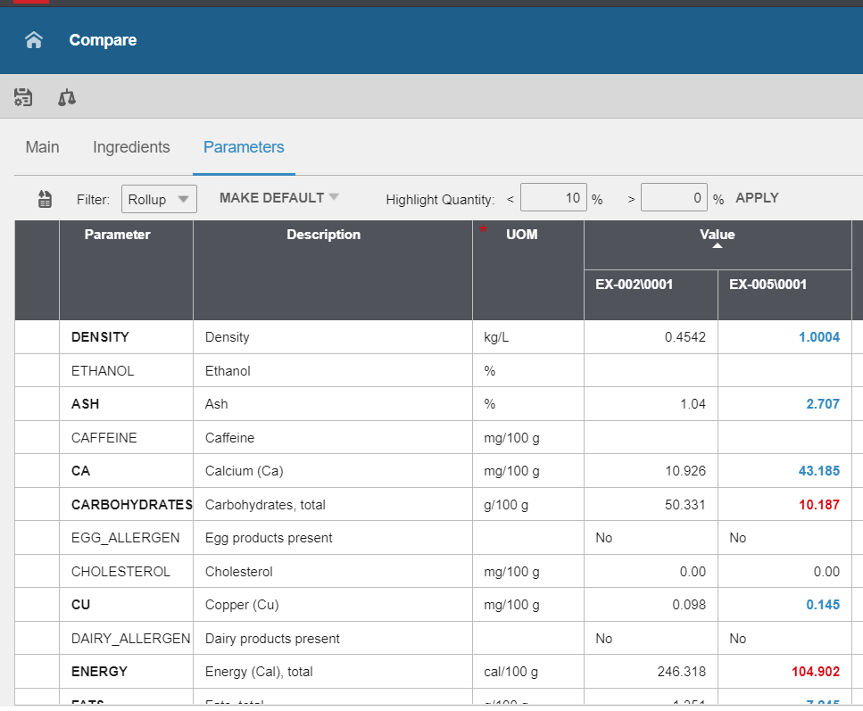The width and height of the screenshot is (863, 711).
Task: Click the Home icon in header
Action: 34,40
